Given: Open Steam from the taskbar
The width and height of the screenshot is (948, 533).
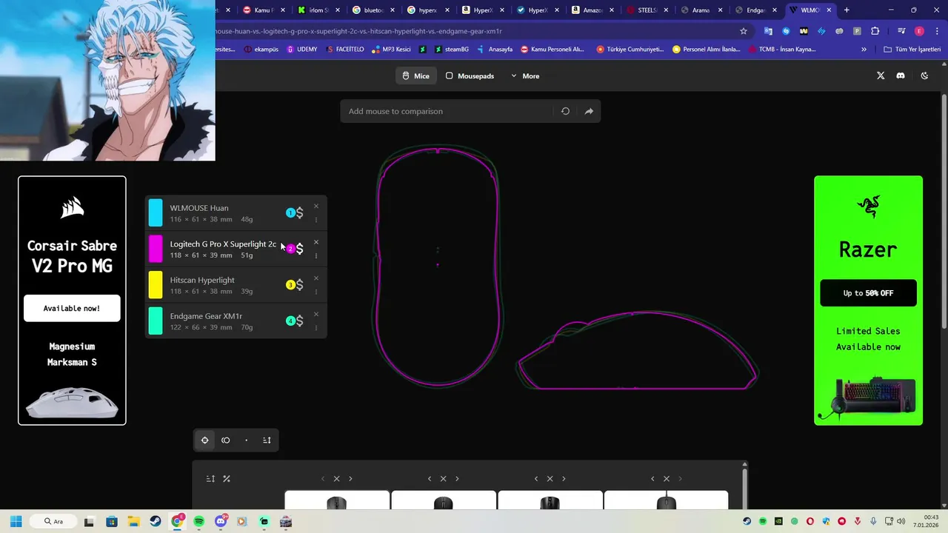Looking at the screenshot, I should [155, 521].
